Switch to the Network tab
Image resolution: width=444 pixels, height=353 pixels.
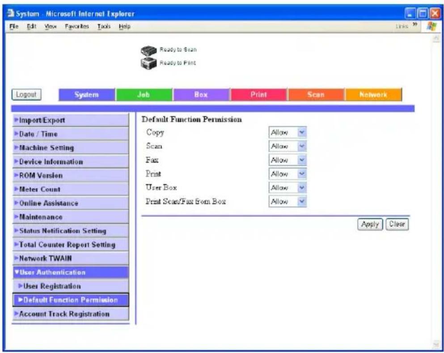point(373,95)
